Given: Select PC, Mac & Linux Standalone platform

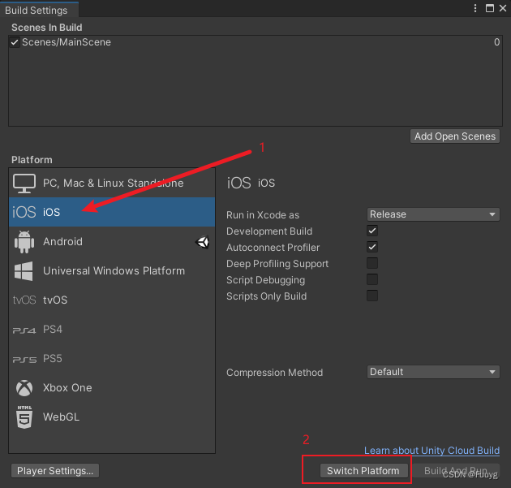Looking at the screenshot, I should pos(112,183).
